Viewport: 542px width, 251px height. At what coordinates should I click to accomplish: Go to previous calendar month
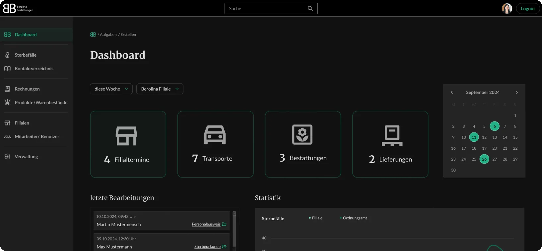pos(452,92)
